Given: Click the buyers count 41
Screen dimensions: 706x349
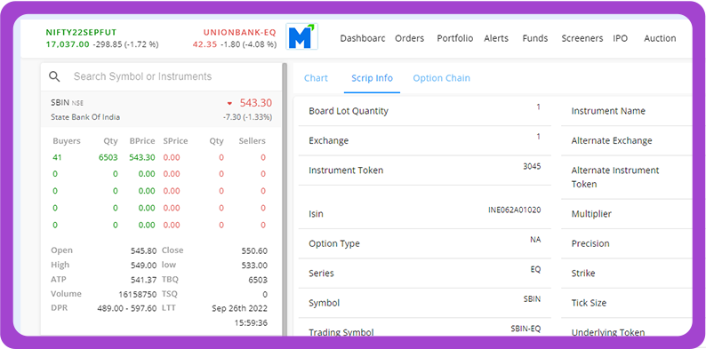Looking at the screenshot, I should [x=57, y=157].
